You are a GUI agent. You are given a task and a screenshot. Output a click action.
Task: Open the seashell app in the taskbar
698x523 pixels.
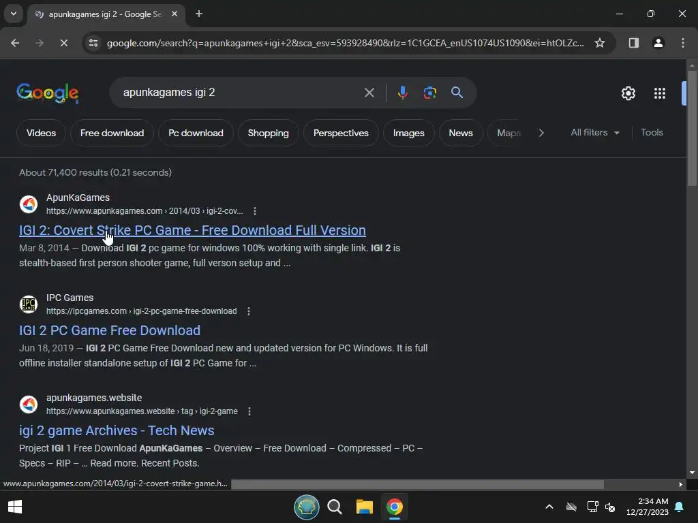point(306,507)
